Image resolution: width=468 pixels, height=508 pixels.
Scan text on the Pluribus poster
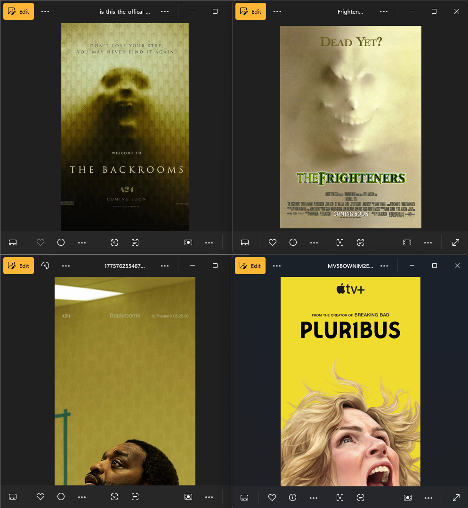coord(361,497)
